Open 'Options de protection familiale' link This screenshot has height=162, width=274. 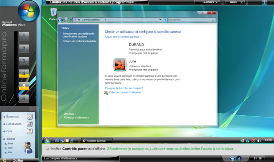pos(80,41)
